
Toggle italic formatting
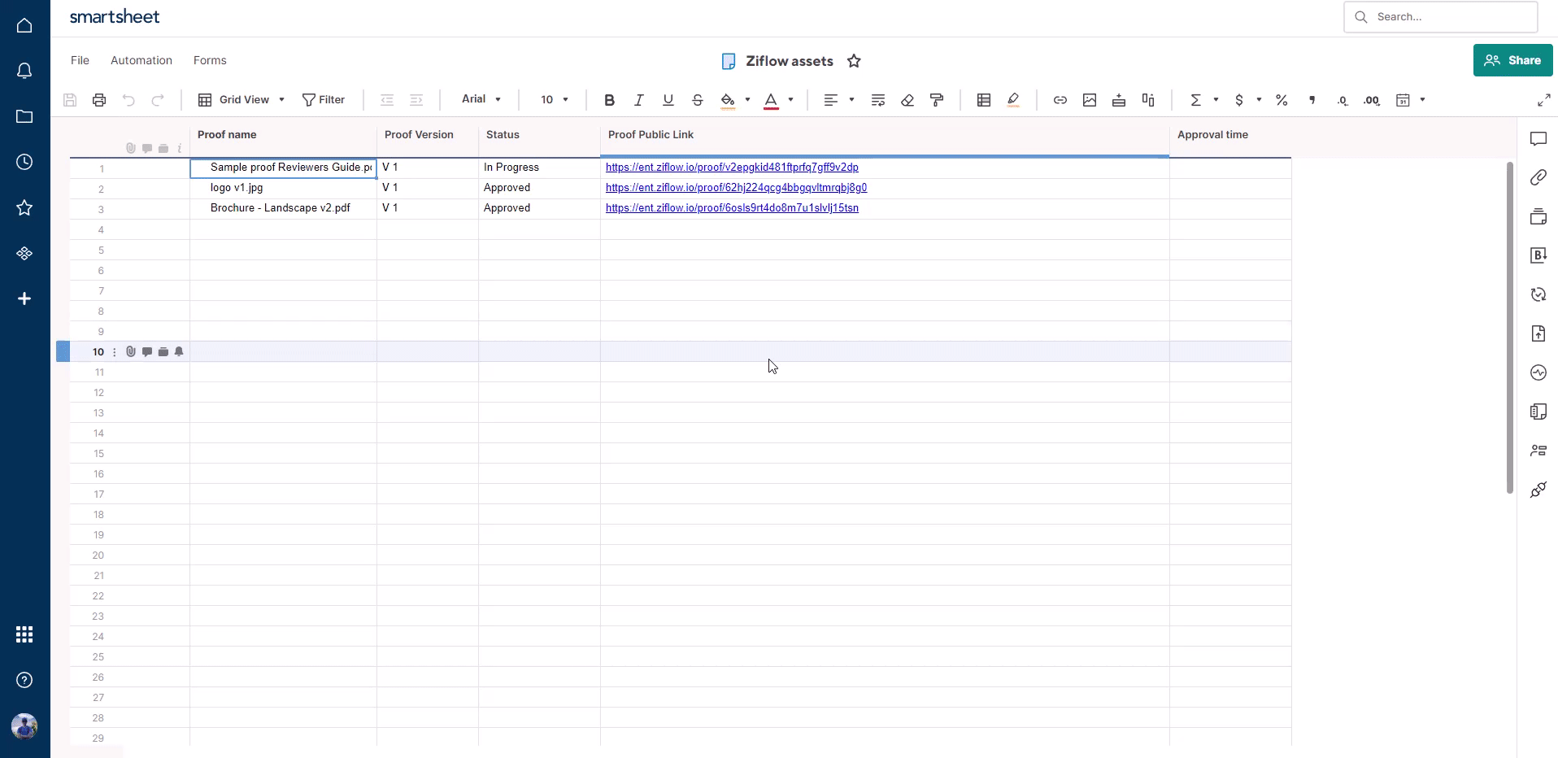pos(638,100)
